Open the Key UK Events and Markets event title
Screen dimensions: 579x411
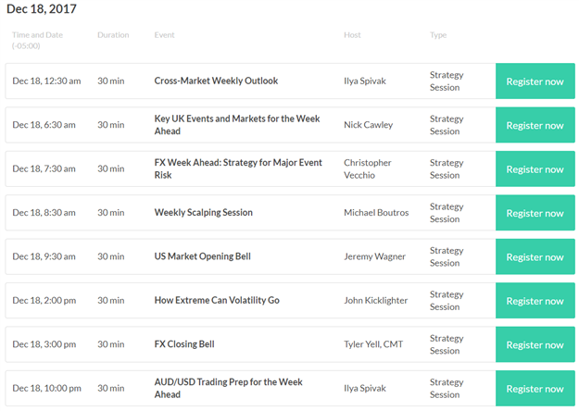237,125
